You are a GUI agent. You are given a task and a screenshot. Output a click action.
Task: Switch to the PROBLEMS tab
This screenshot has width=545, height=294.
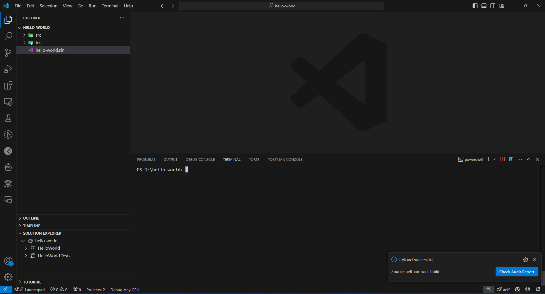click(146, 160)
